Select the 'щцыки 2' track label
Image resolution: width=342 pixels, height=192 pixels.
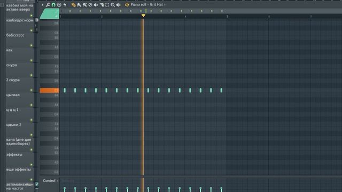point(14,125)
